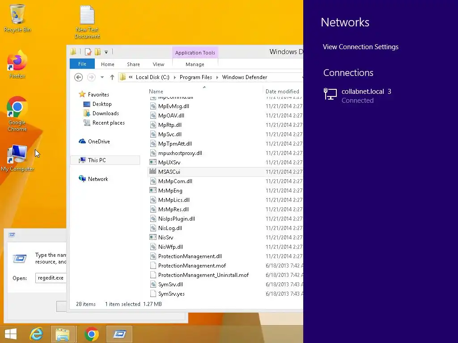Click the Properties quick access toolbar icon
Viewport: 458px width, 343px height.
(x=88, y=52)
